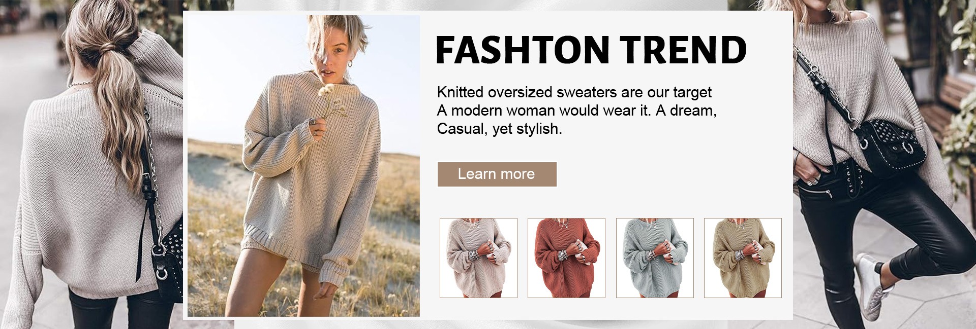This screenshot has width=976, height=329.
Task: Click the dried flower held by the model
Action: click(x=330, y=101)
